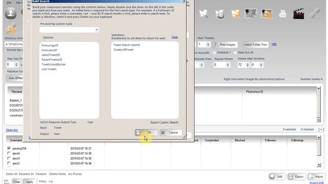Select RecentTweetsOf in Options list
The width and height of the screenshot is (328, 184).
[52, 60]
